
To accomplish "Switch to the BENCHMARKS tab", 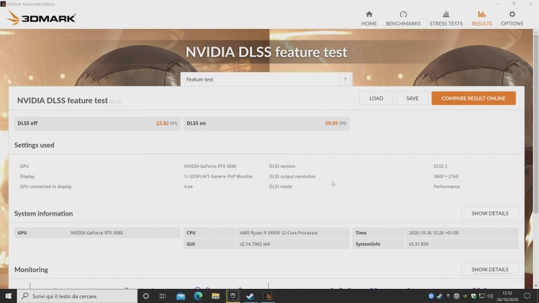I will pyautogui.click(x=403, y=18).
